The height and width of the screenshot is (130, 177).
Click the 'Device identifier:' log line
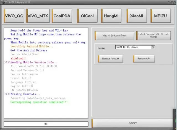pos(25,54)
